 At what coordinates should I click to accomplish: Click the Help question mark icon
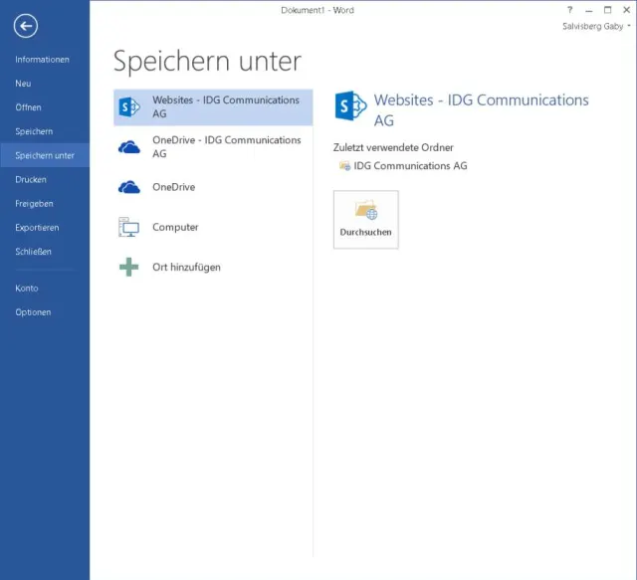point(570,9)
